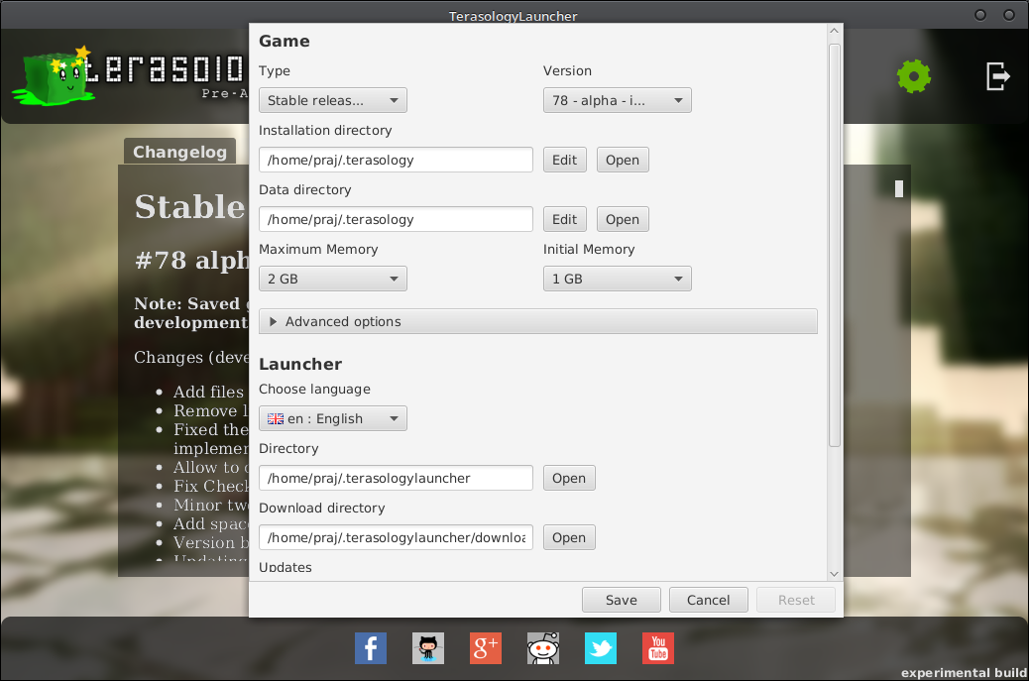This screenshot has width=1029, height=681.
Task: Open the Maximum Memory dropdown
Action: tap(333, 279)
